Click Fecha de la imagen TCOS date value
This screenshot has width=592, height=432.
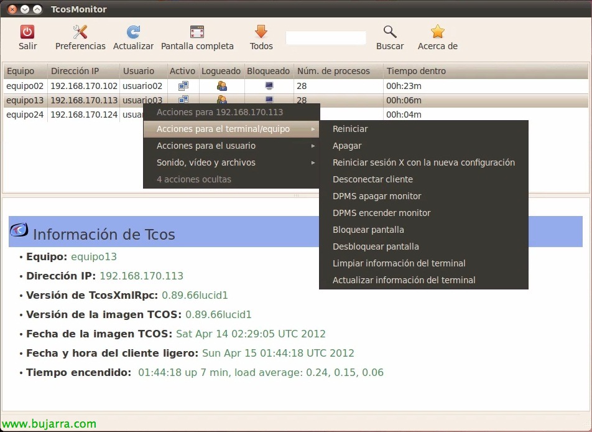(x=251, y=334)
